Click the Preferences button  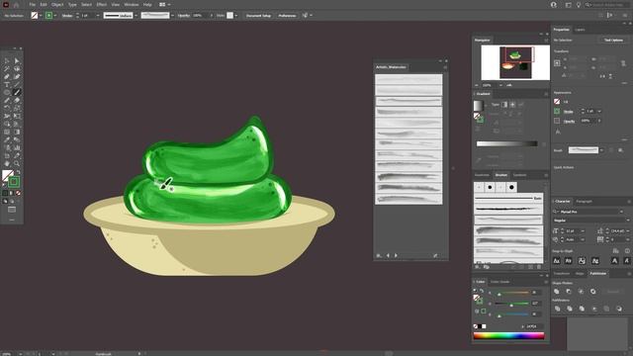[287, 16]
